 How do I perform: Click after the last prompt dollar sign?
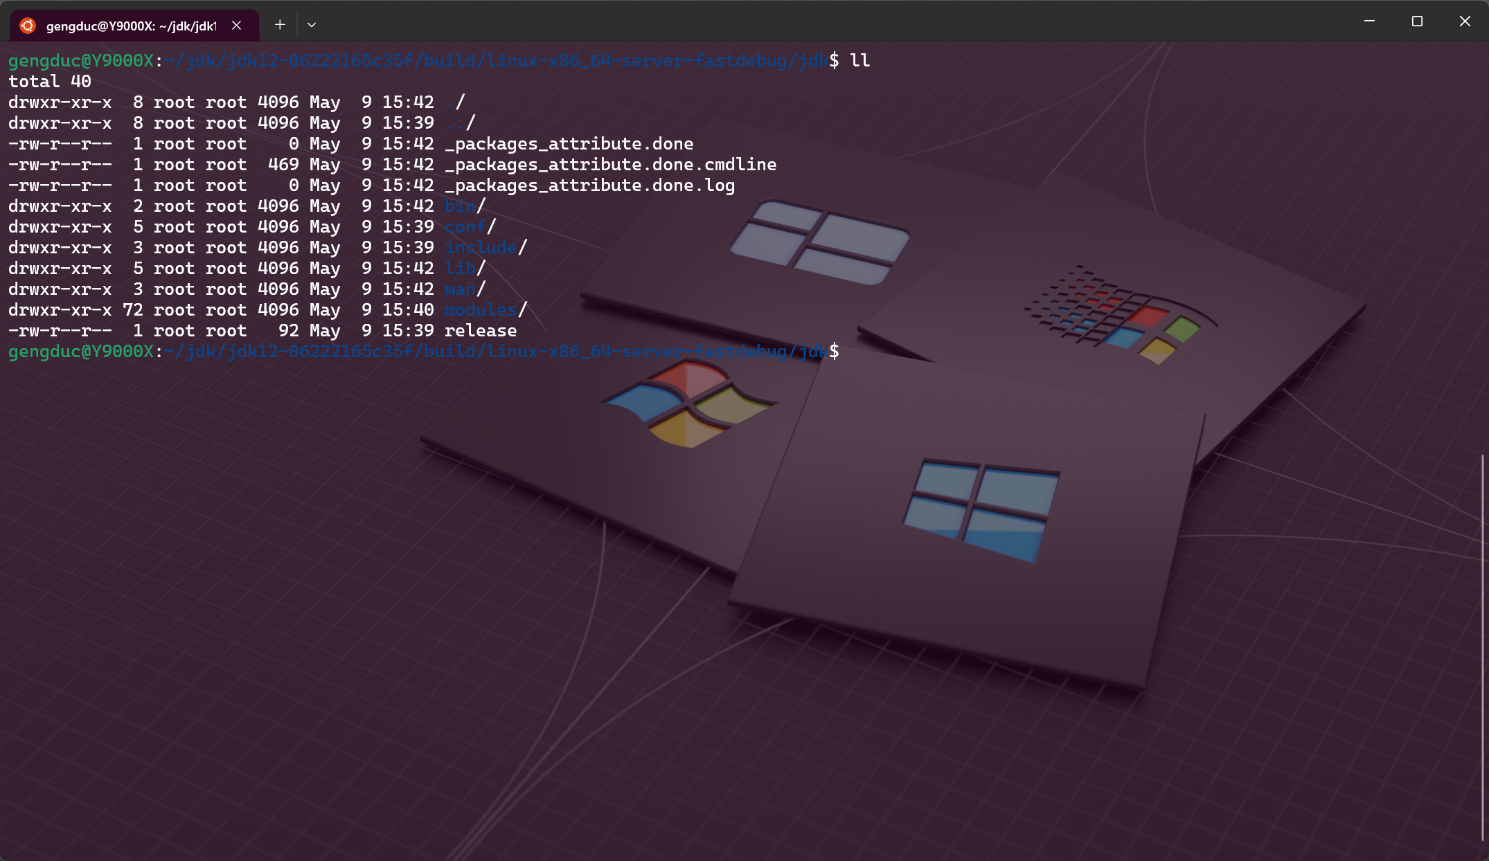point(850,352)
